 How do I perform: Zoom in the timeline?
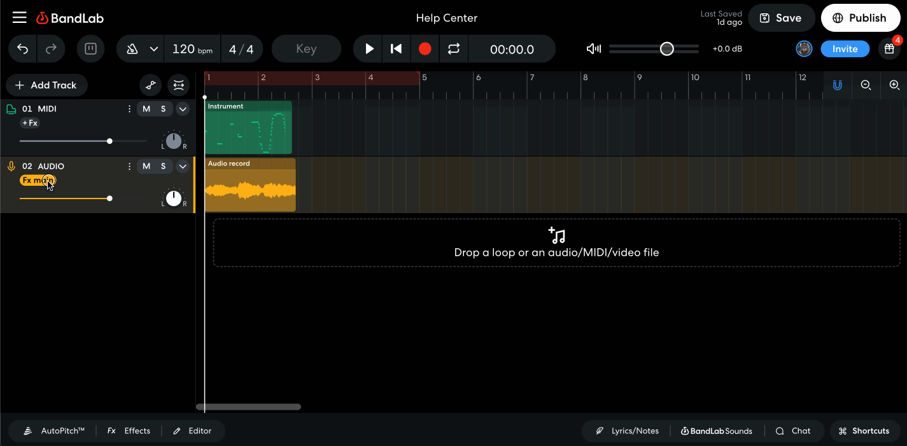tap(894, 85)
